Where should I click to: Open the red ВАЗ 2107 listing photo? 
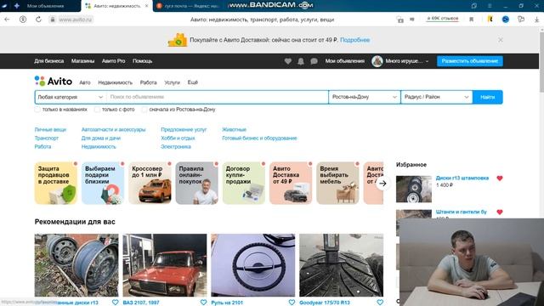pyautogui.click(x=165, y=265)
